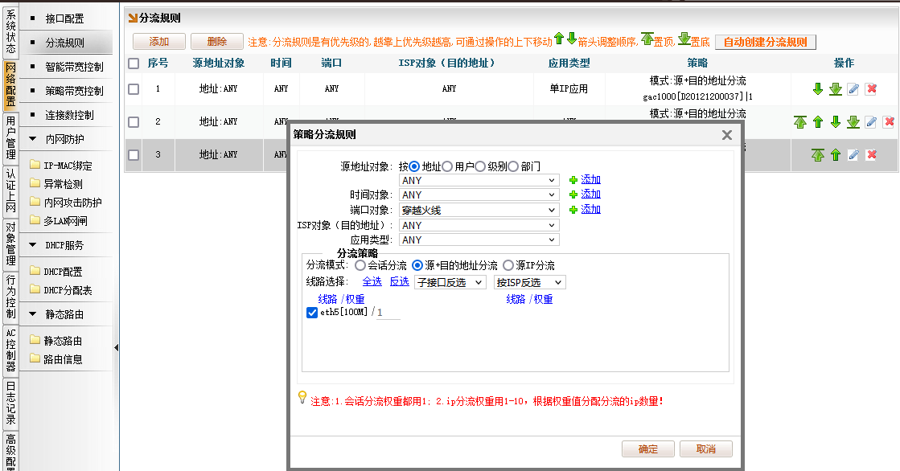Viewport: 900px width, 471px height.
Task: Click the 自动创建分流规则 button
Action: [766, 42]
